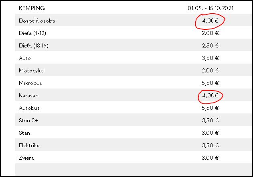253x177 pixels.
Task: Select the date range 01.05. - 15.10.2021
Action: (x=210, y=8)
